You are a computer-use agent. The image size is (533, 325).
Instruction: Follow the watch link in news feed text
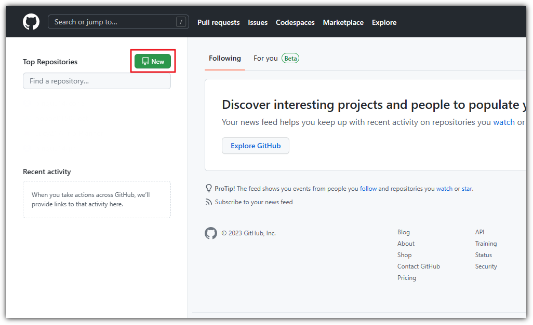point(504,122)
